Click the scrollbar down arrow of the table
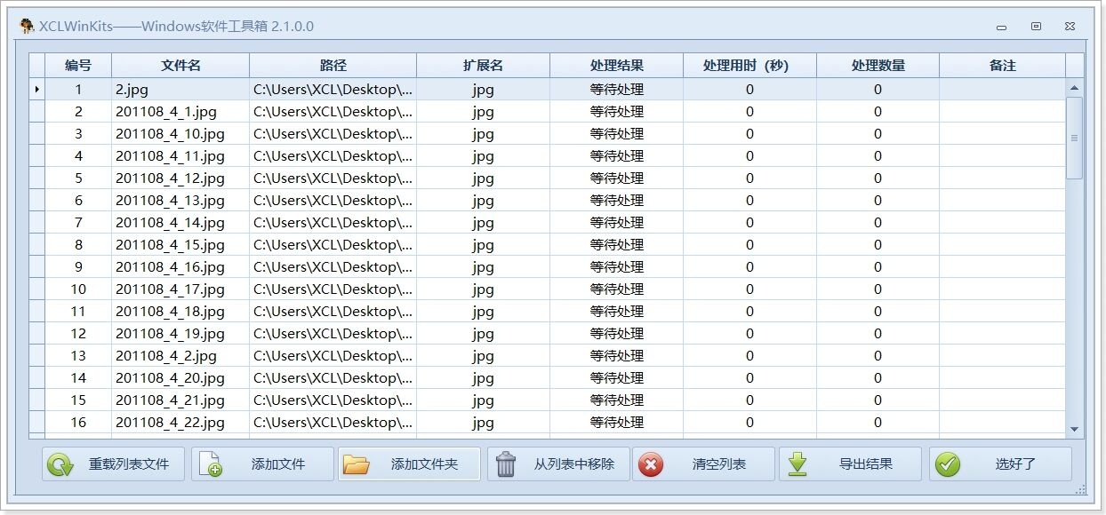The image size is (1106, 515). [1074, 429]
